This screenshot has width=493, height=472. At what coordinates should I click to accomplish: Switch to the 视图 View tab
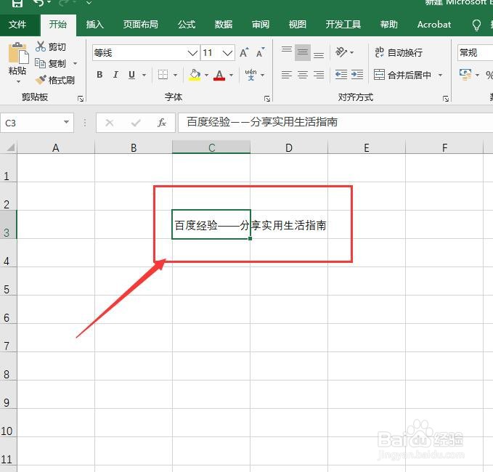coord(298,25)
